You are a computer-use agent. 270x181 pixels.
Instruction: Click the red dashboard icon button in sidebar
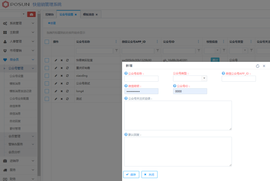[31, 14]
